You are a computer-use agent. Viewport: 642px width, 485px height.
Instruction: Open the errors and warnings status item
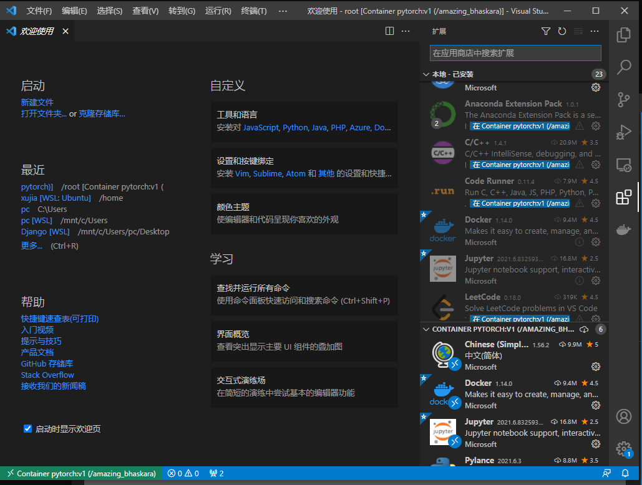pyautogui.click(x=183, y=474)
